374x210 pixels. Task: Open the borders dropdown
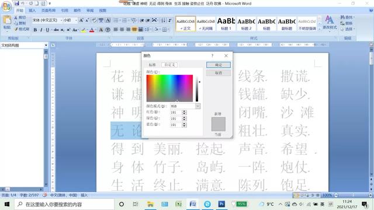tap(165, 30)
